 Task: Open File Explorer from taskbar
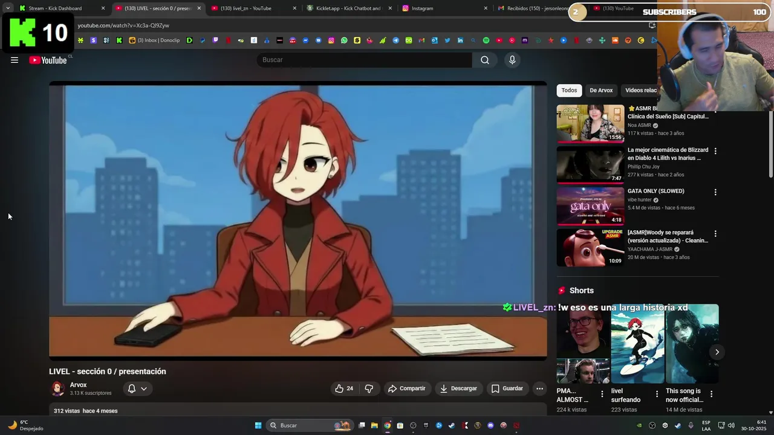(374, 425)
